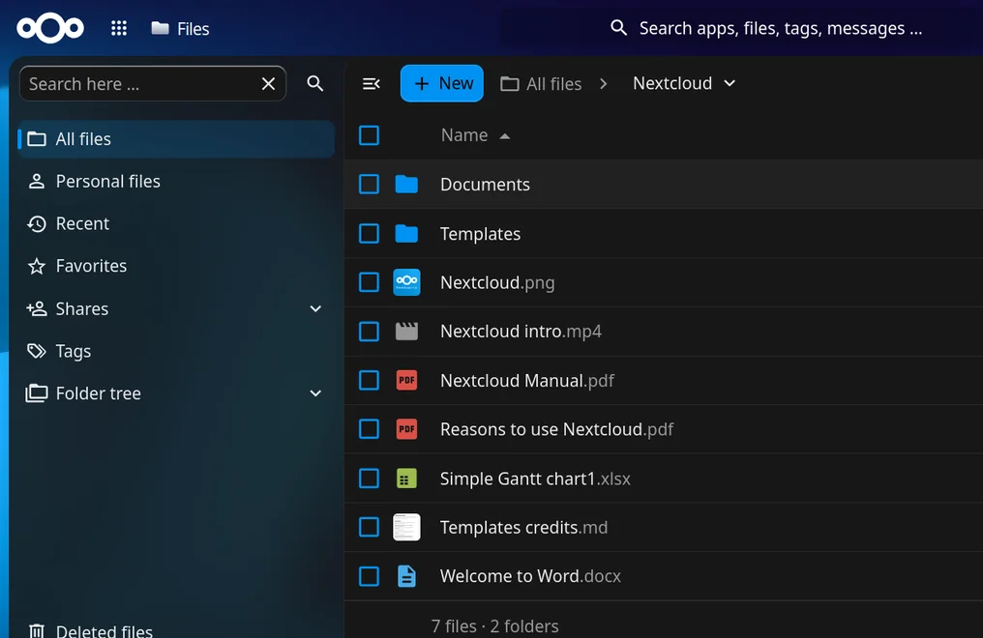Expand the Shares section chevron
The image size is (983, 638).
tap(316, 308)
